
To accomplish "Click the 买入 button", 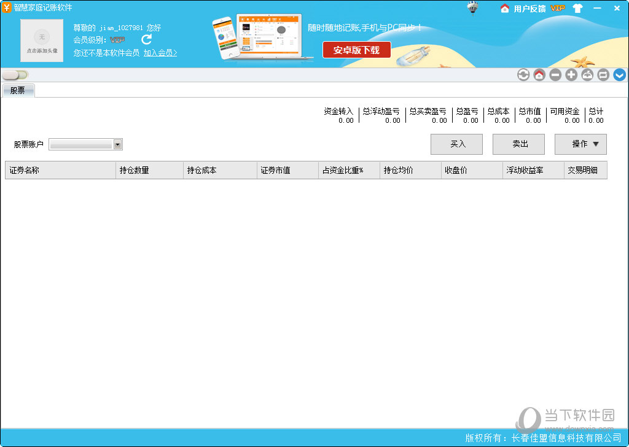I will click(x=456, y=144).
